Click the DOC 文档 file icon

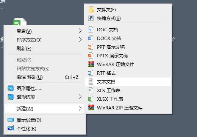pyautogui.click(x=91, y=30)
